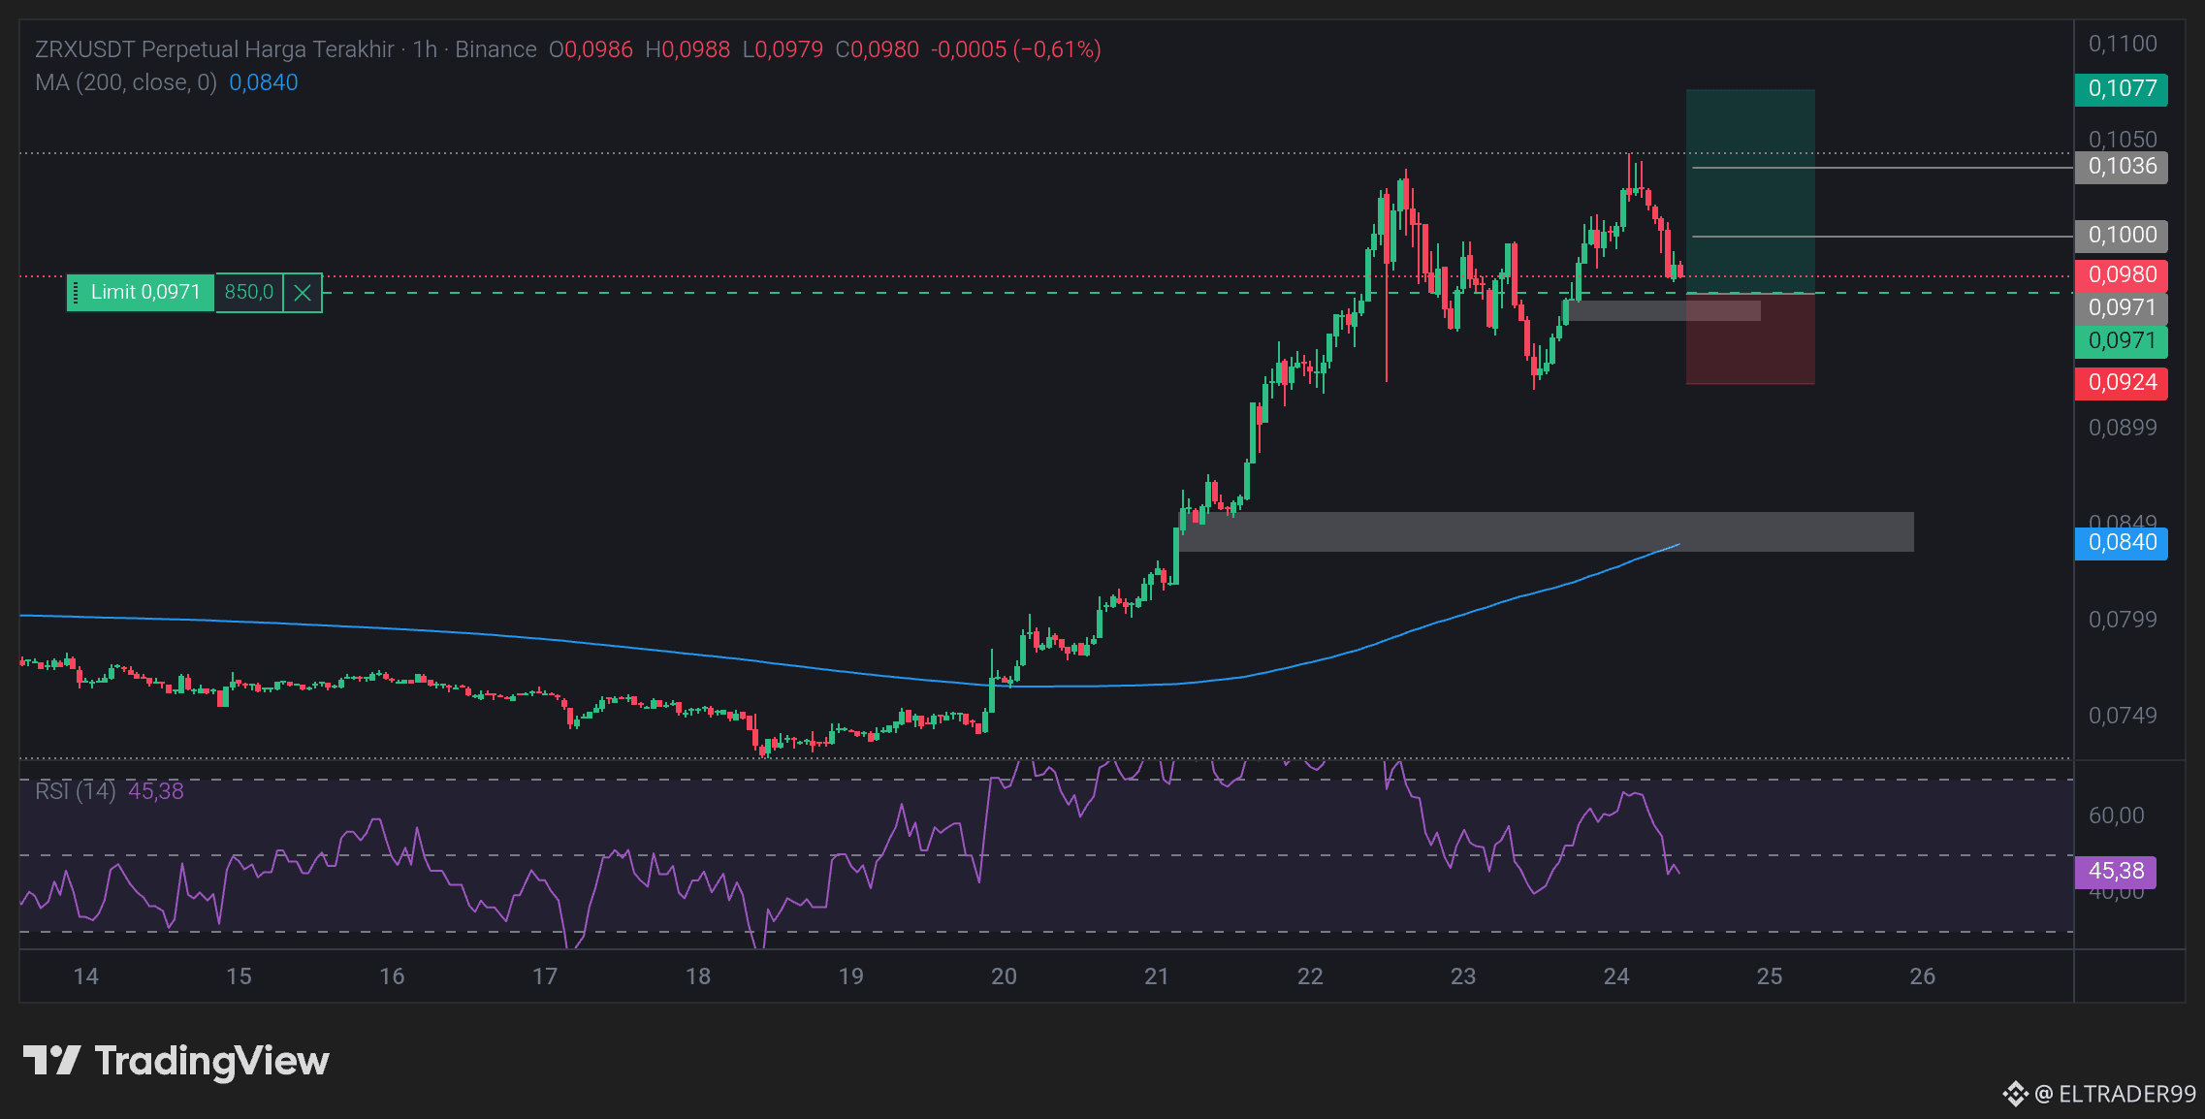
Task: Select the green take-profit zone of the long position
Action: [x=1750, y=190]
